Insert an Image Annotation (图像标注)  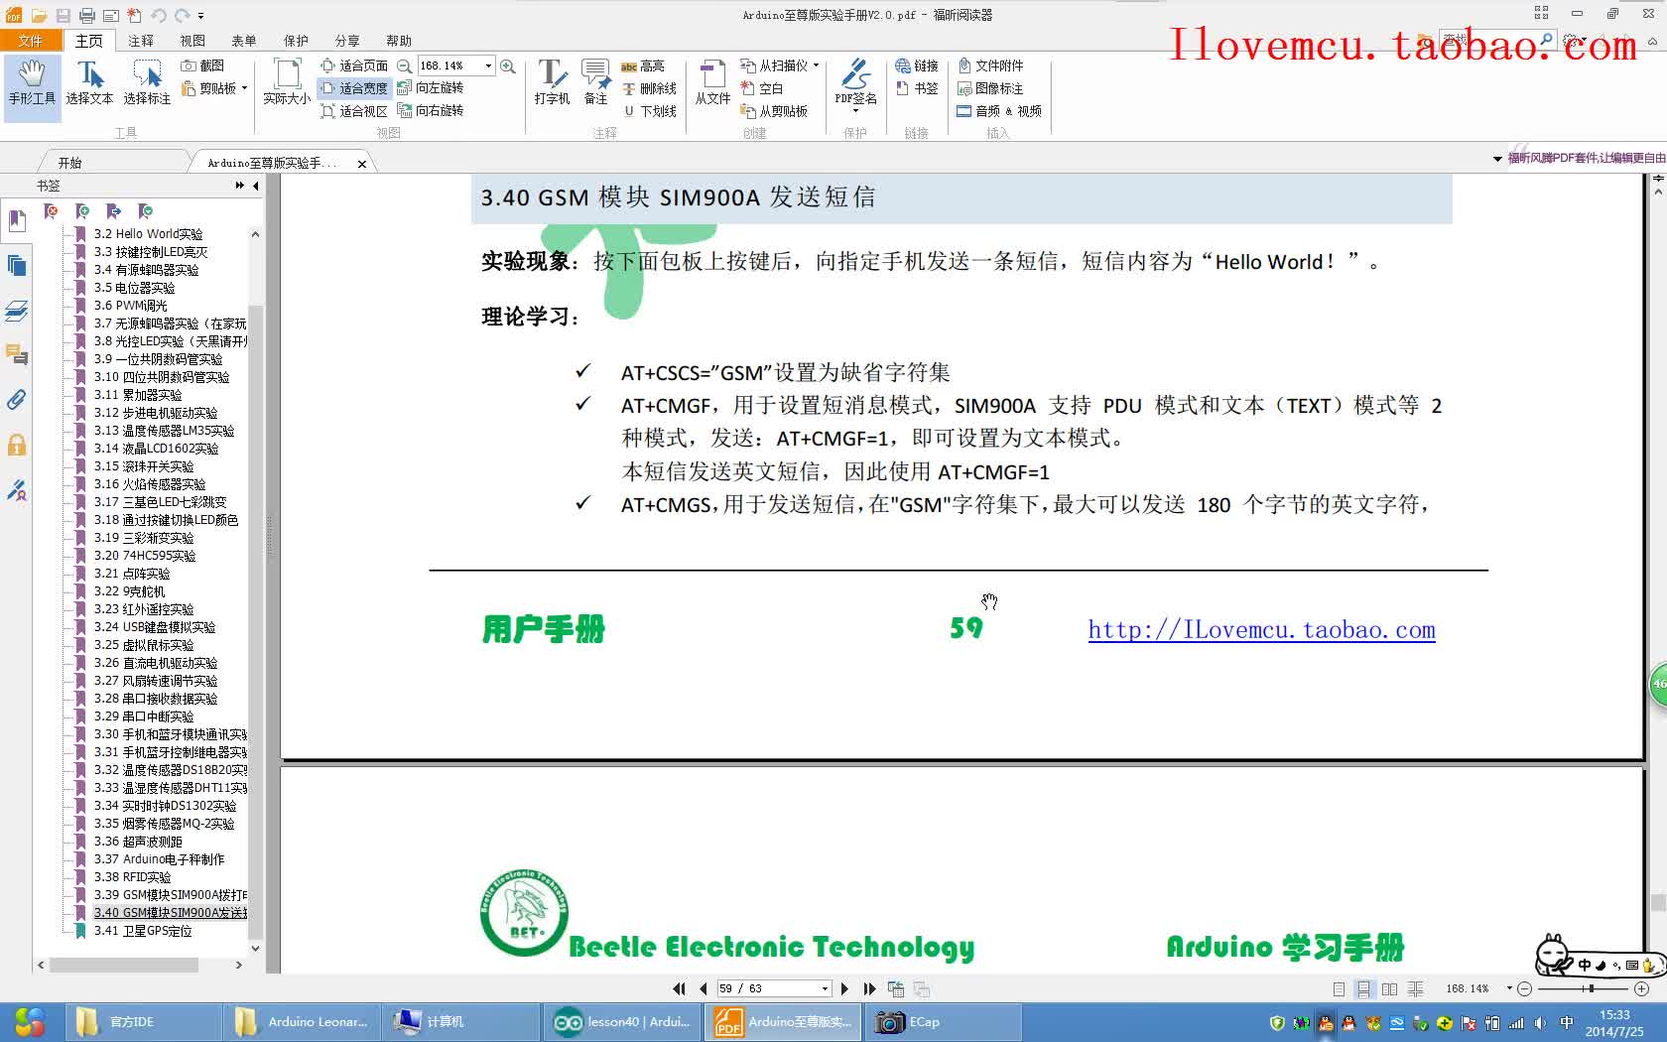coord(990,88)
